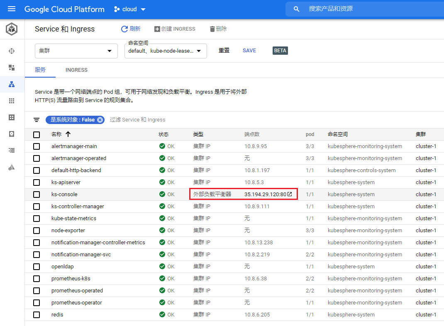This screenshot has width=444, height=326.
Task: Open ks-console external endpoint link icon
Action: click(x=290, y=194)
